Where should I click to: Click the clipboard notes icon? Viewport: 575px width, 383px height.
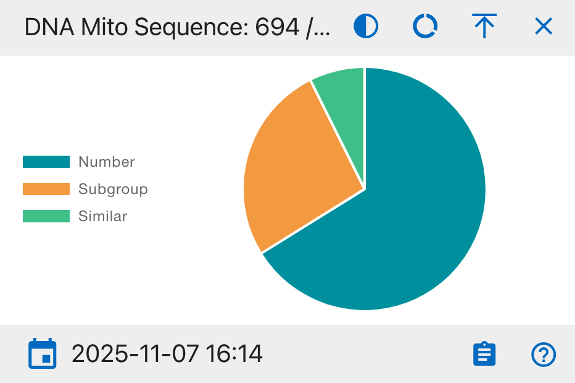coord(484,354)
